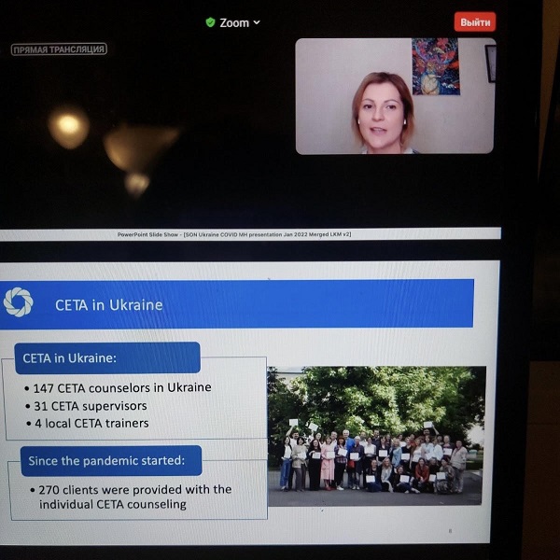Image resolution: width=560 pixels, height=560 pixels.
Task: Click 'Since the pandemic started:' label box
Action: (111, 461)
